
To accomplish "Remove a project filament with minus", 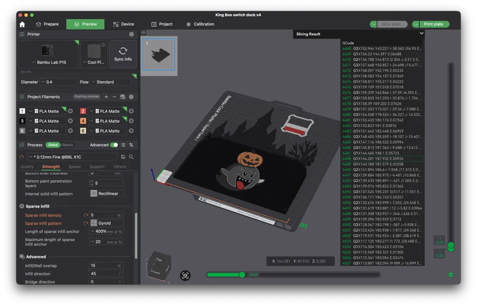I will tap(114, 97).
